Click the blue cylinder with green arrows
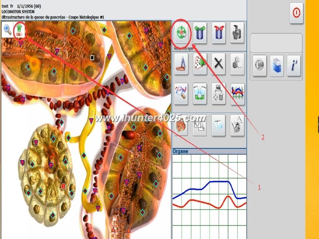 200,33
